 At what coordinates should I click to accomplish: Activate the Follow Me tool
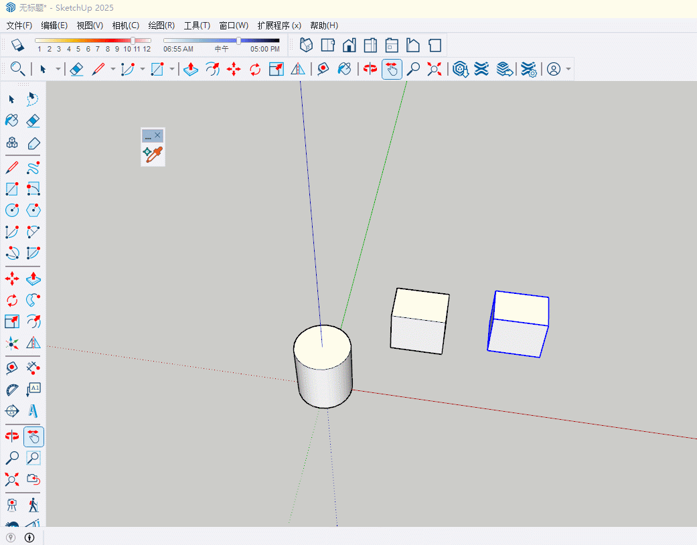click(33, 299)
